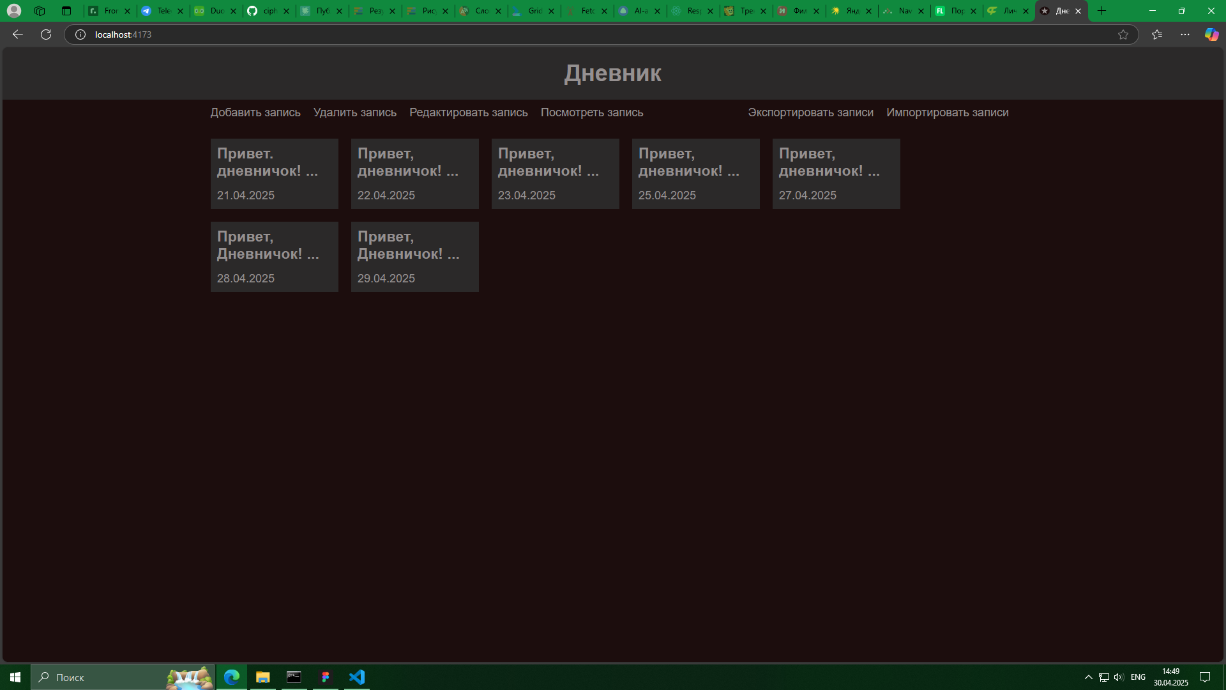Viewport: 1226px width, 690px height.
Task: Select Удалить запись in the menu
Action: pos(355,112)
